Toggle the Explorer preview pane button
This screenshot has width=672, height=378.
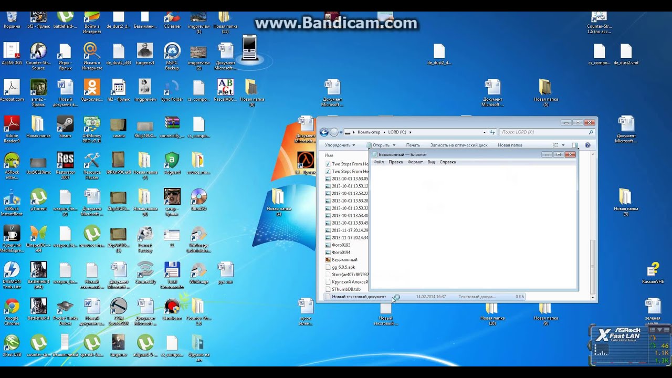pos(575,145)
